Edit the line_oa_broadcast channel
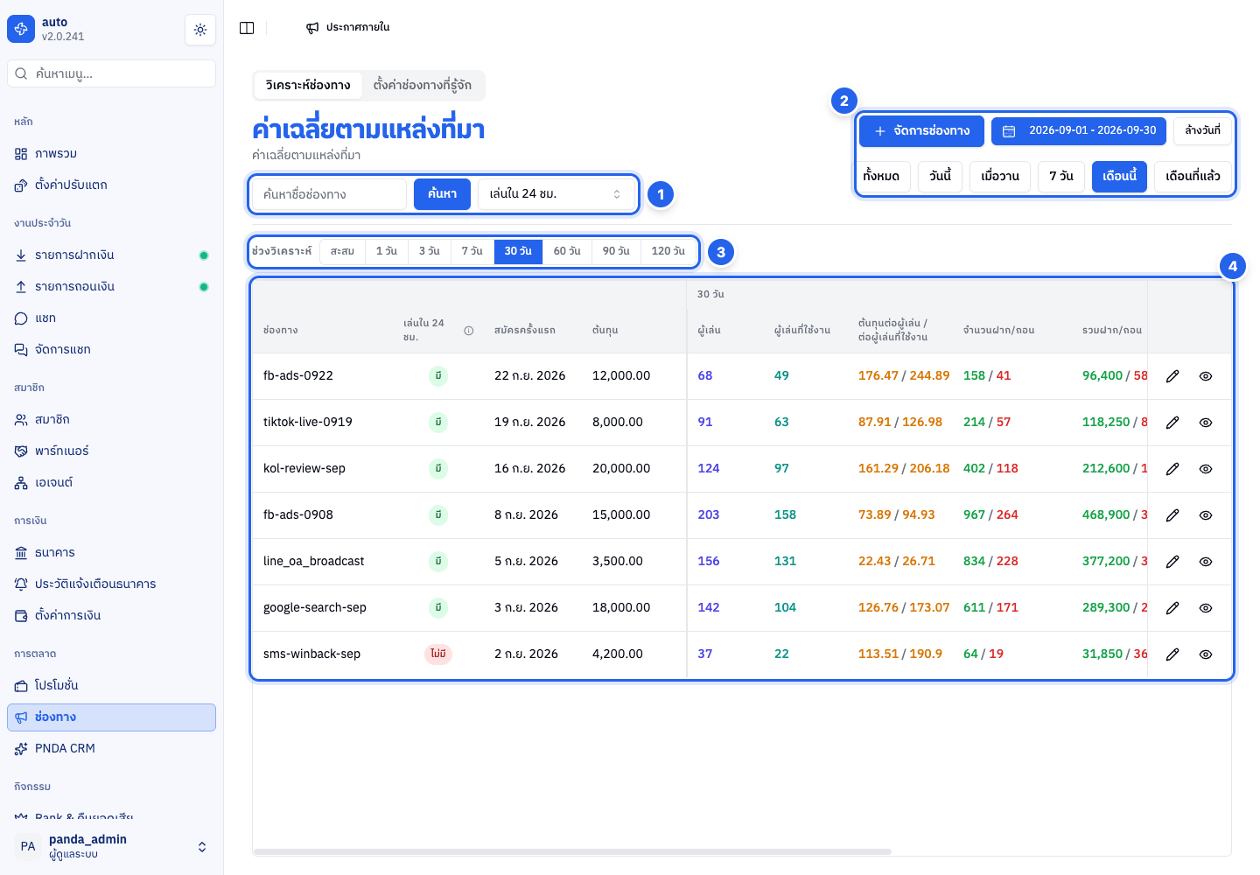The height and width of the screenshot is (875, 1260). point(1172,562)
